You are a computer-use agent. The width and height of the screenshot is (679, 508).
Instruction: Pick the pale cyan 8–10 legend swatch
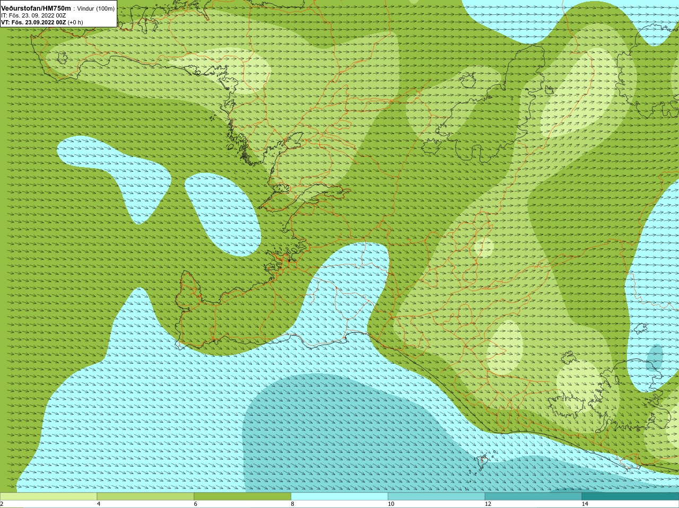tap(339, 496)
